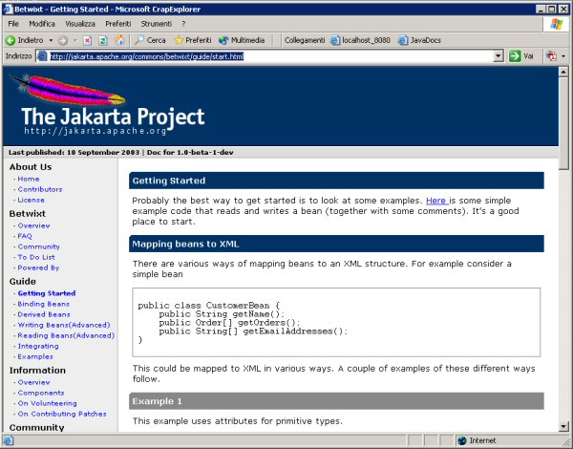Click scrollbar up arrow

click(563, 72)
